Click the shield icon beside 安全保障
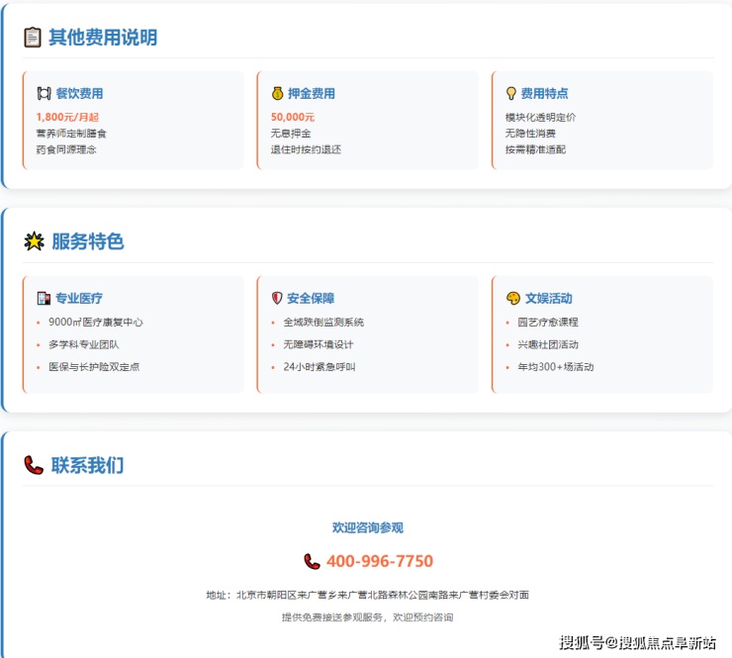The image size is (732, 658). coord(277,298)
